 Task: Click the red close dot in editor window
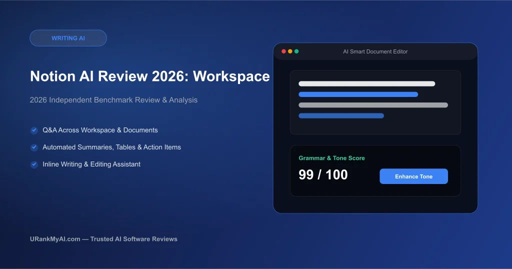pyautogui.click(x=284, y=51)
